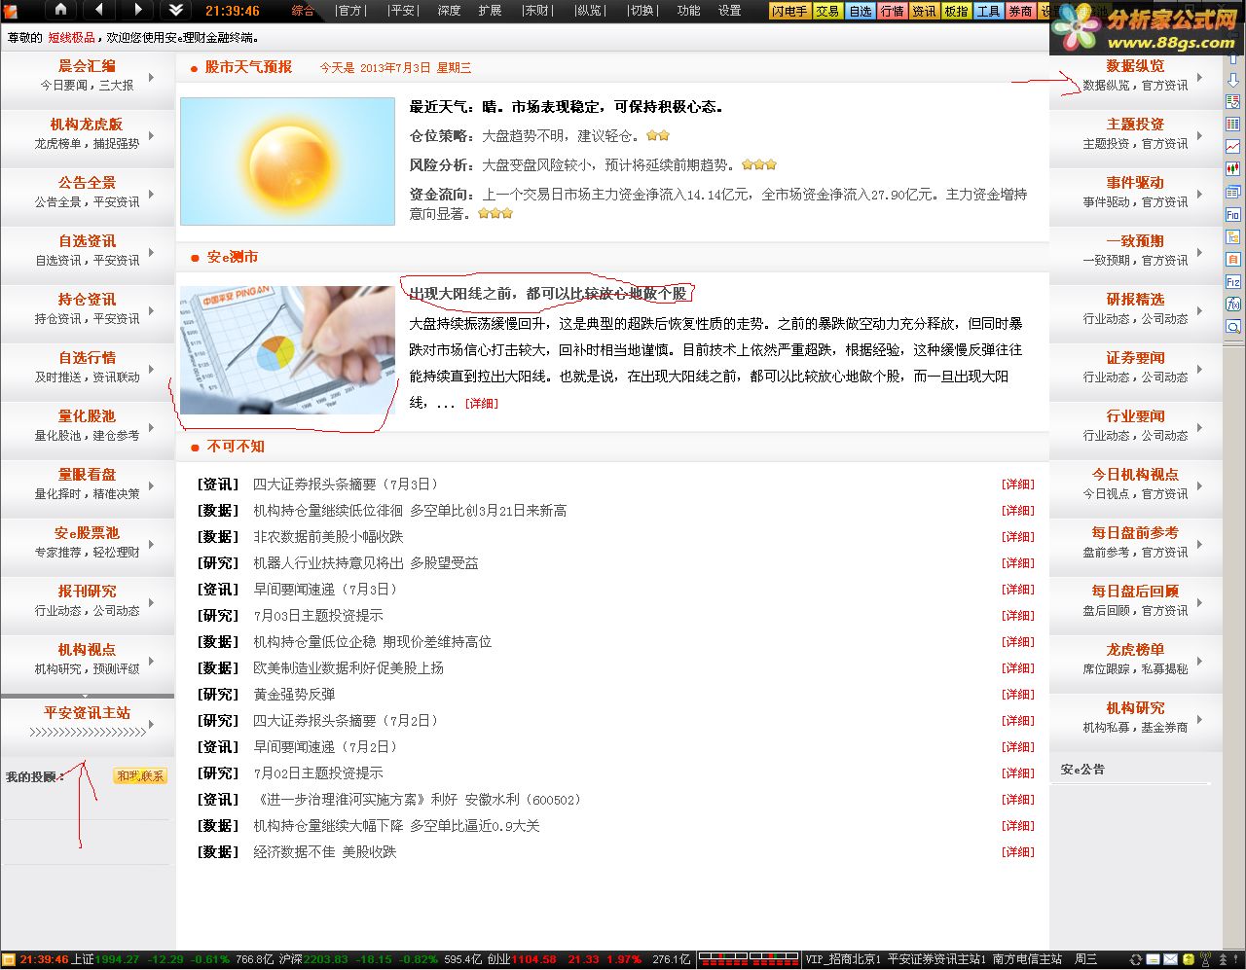Open the magnifier search icon in right strip
Image resolution: width=1246 pixels, height=970 pixels.
point(1233,326)
